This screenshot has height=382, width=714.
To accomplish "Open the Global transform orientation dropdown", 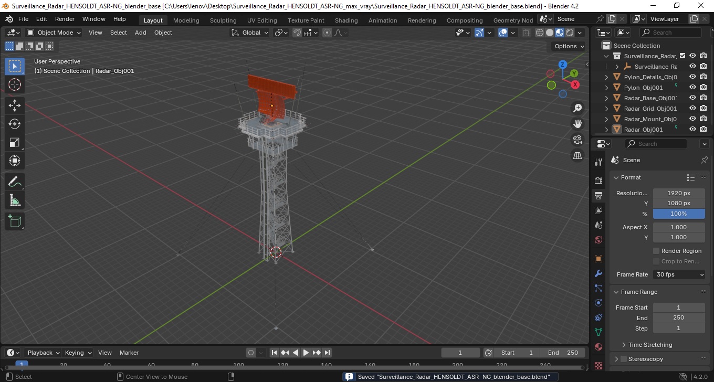I will 250,33.
